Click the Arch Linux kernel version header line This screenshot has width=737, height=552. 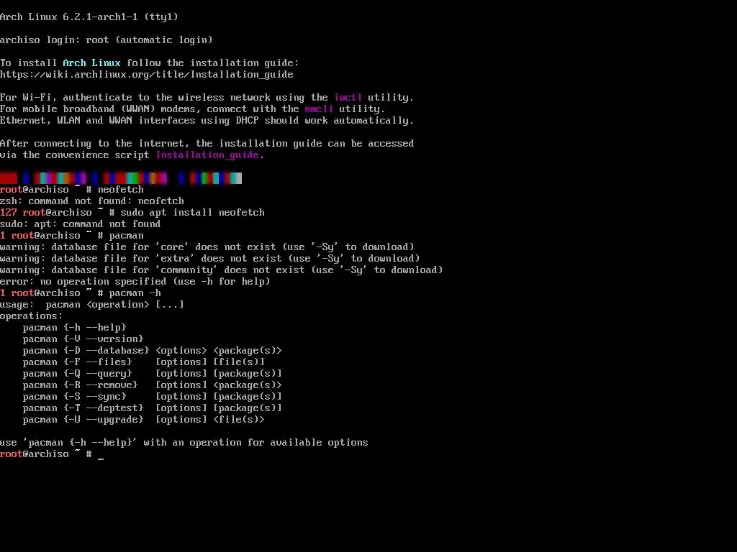pos(89,17)
